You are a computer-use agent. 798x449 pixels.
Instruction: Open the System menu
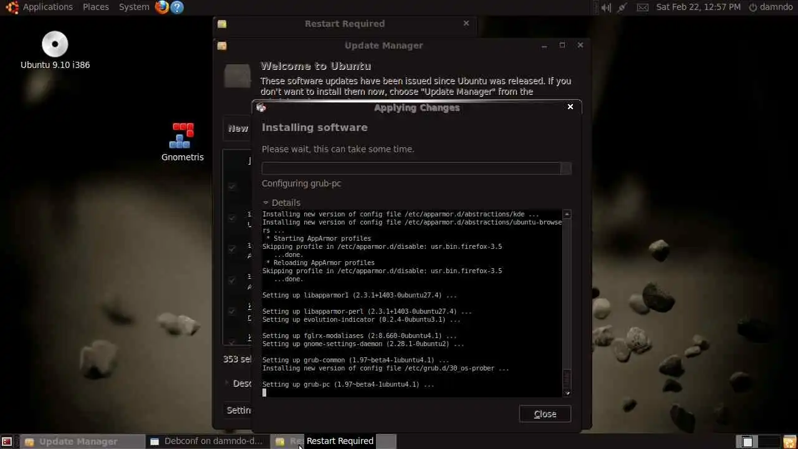pyautogui.click(x=134, y=7)
